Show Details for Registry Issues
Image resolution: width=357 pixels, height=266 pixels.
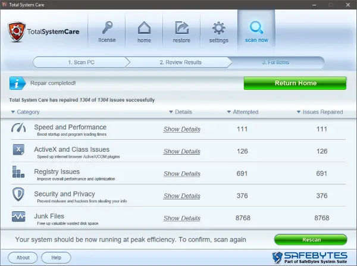[x=181, y=174]
